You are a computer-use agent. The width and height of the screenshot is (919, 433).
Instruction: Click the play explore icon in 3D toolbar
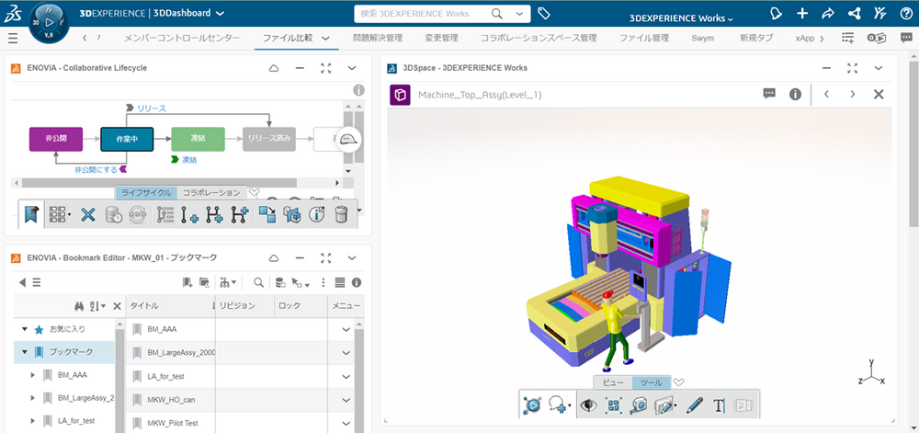pyautogui.click(x=532, y=405)
